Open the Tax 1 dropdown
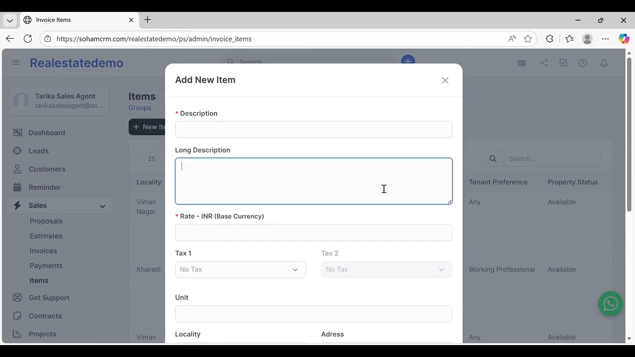This screenshot has width=635, height=357. 241,269
